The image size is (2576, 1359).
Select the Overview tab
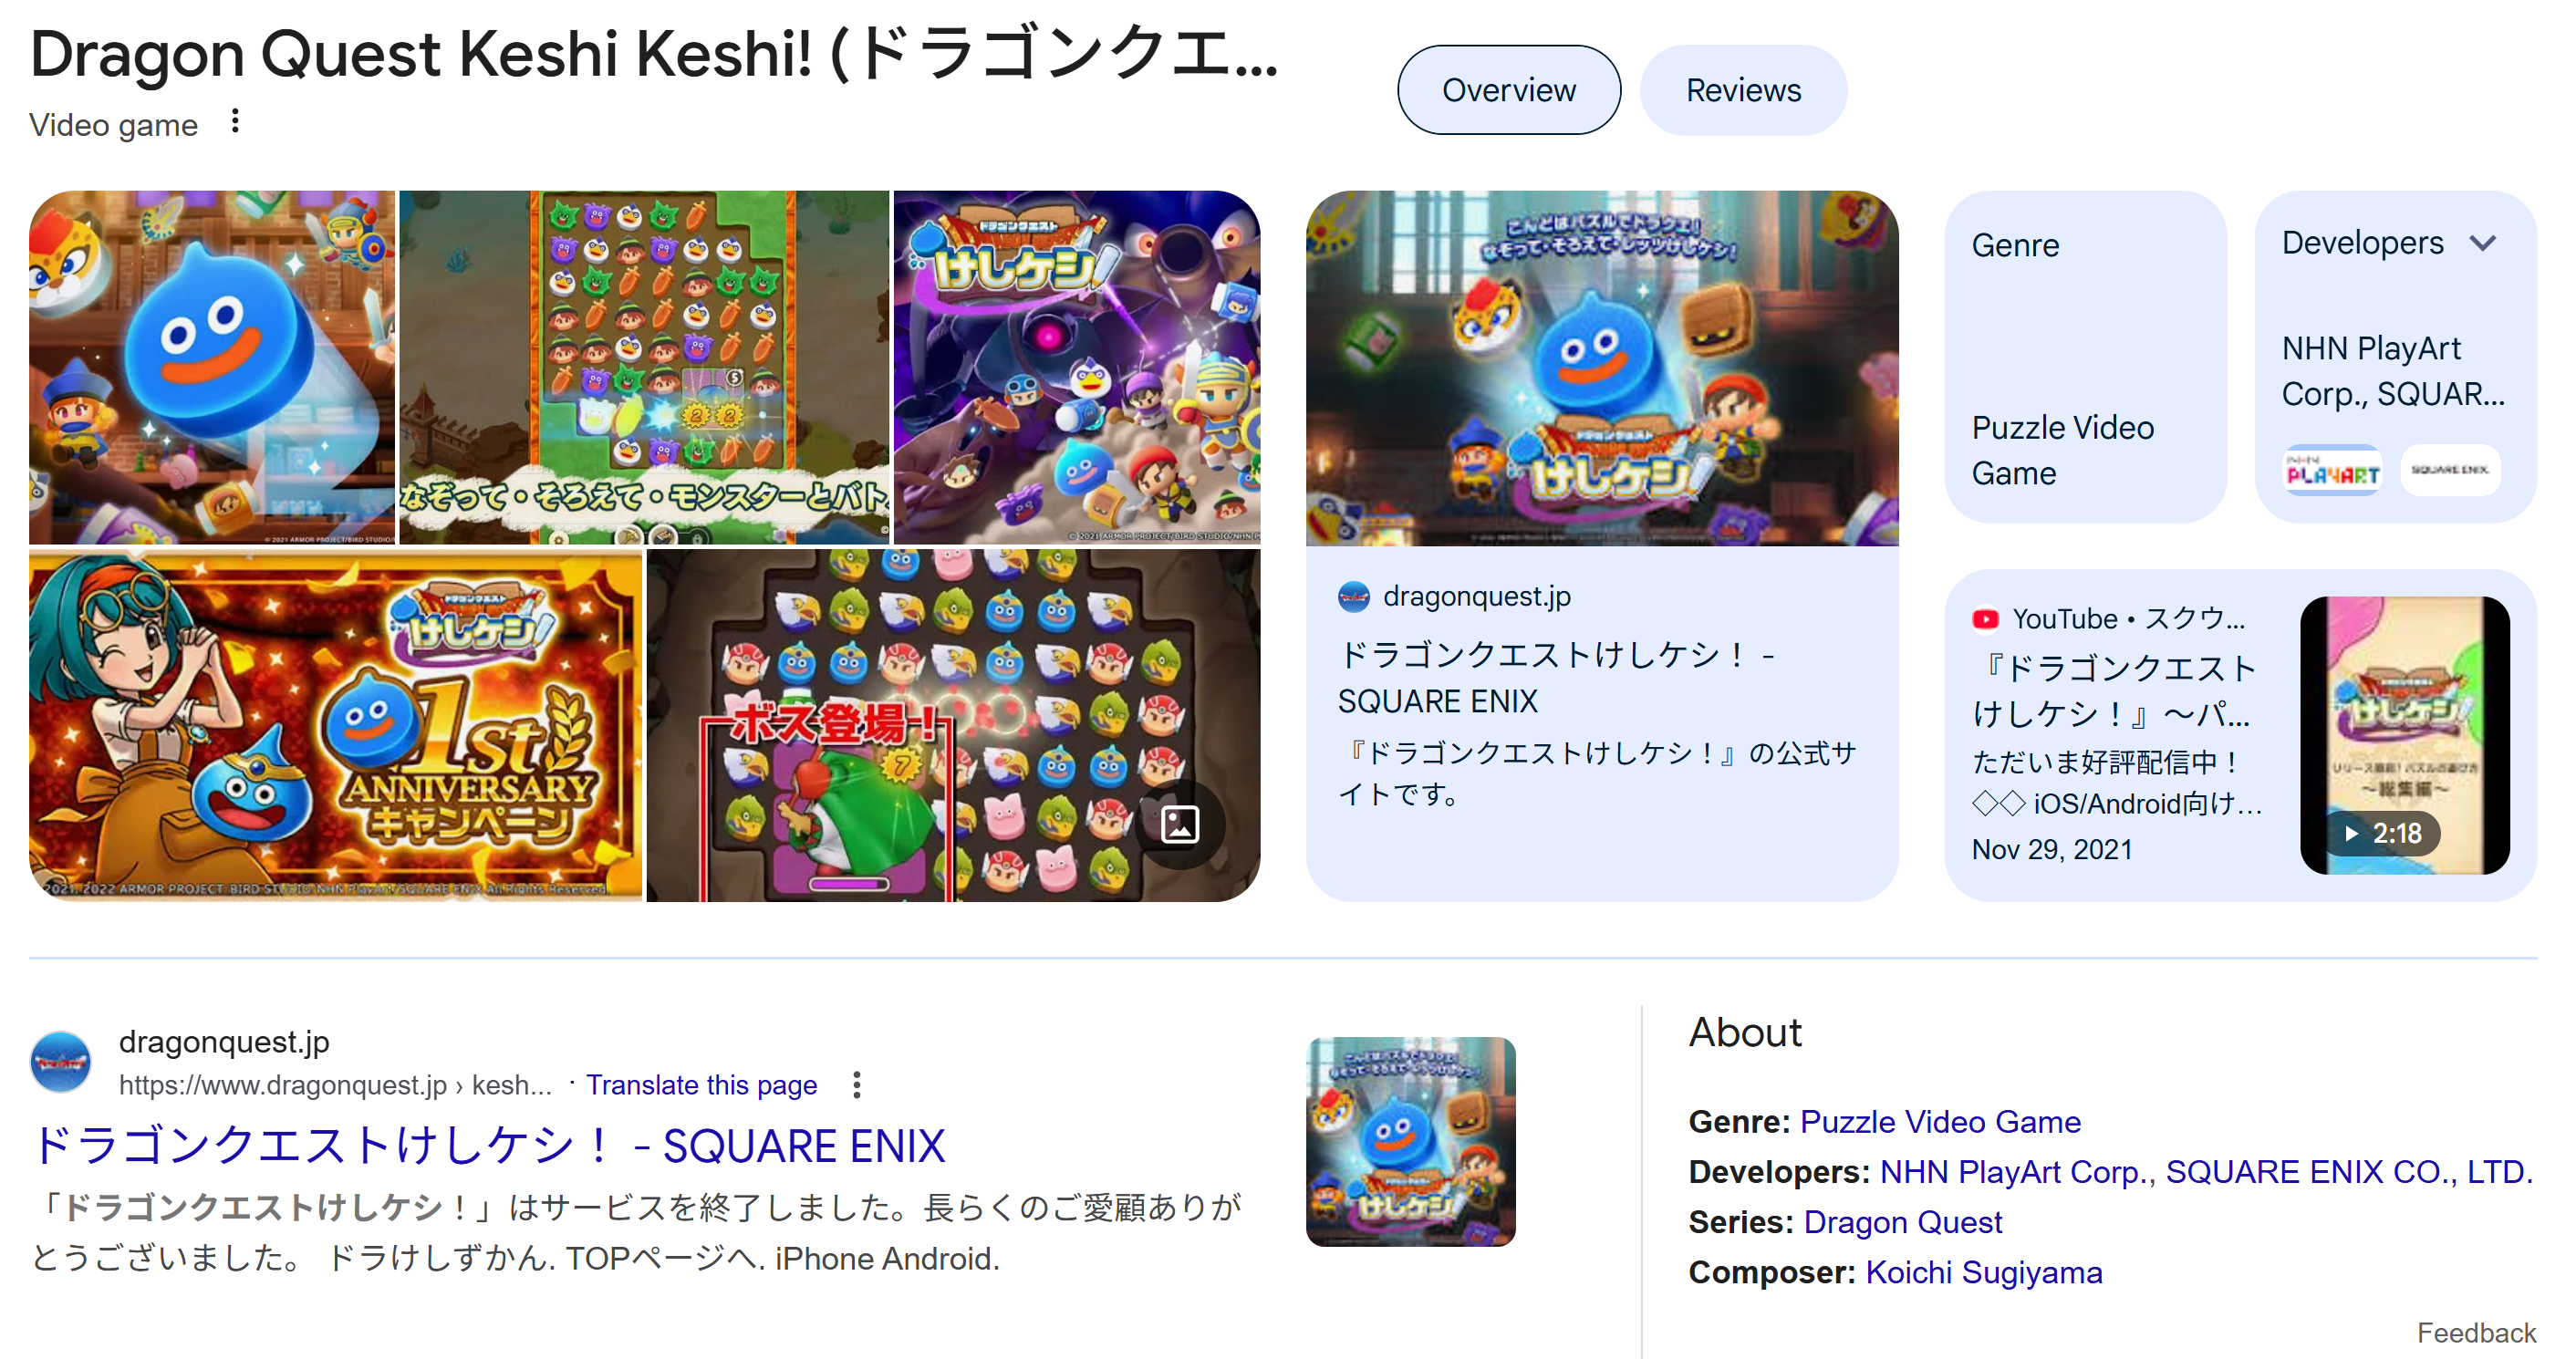(x=1509, y=90)
